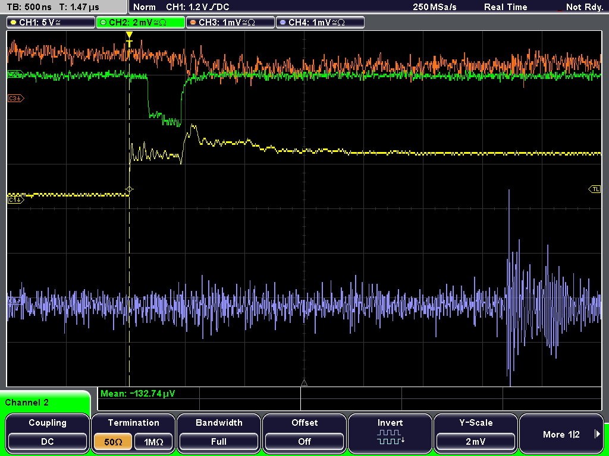
Task: Select the CH2: 2 mV channel tab
Action: [x=140, y=23]
